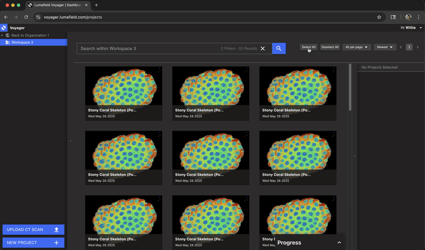Click the Select All button
Screen dimensions: 425x250
click(x=309, y=47)
